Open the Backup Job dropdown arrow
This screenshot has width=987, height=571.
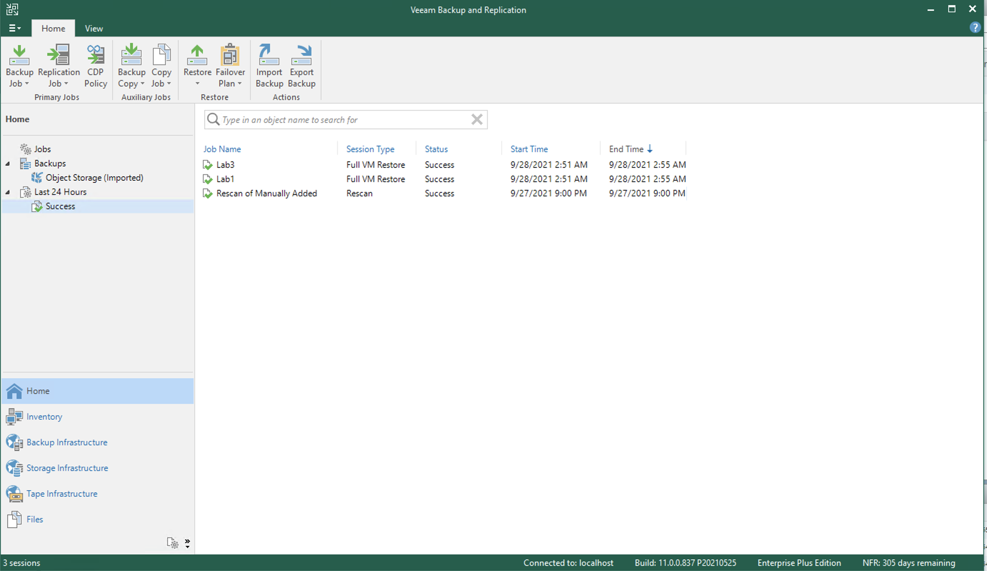[x=27, y=84]
